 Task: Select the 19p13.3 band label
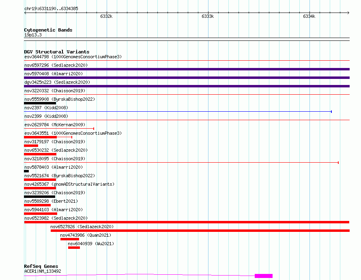click(33, 35)
